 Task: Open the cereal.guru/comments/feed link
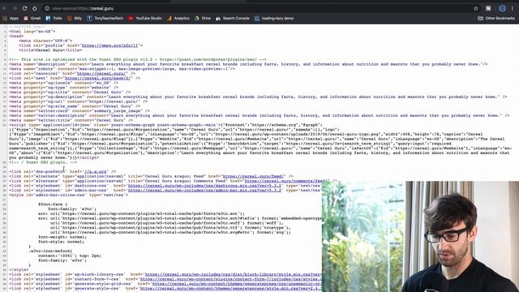(285, 181)
